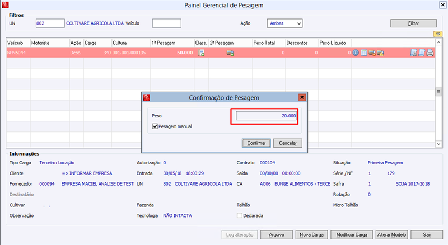The width and height of the screenshot is (448, 245).
Task: Click the COLTIVARE AGRICOLA LTDA filter label
Action: click(x=95, y=23)
